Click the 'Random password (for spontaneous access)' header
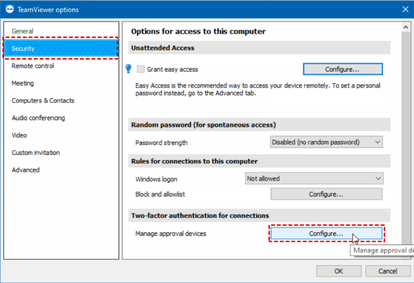This screenshot has height=283, width=414. [x=259, y=125]
